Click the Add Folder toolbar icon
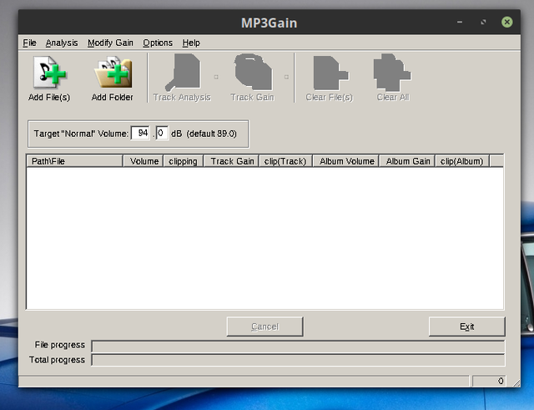Image resolution: width=534 pixels, height=410 pixels. pyautogui.click(x=113, y=73)
